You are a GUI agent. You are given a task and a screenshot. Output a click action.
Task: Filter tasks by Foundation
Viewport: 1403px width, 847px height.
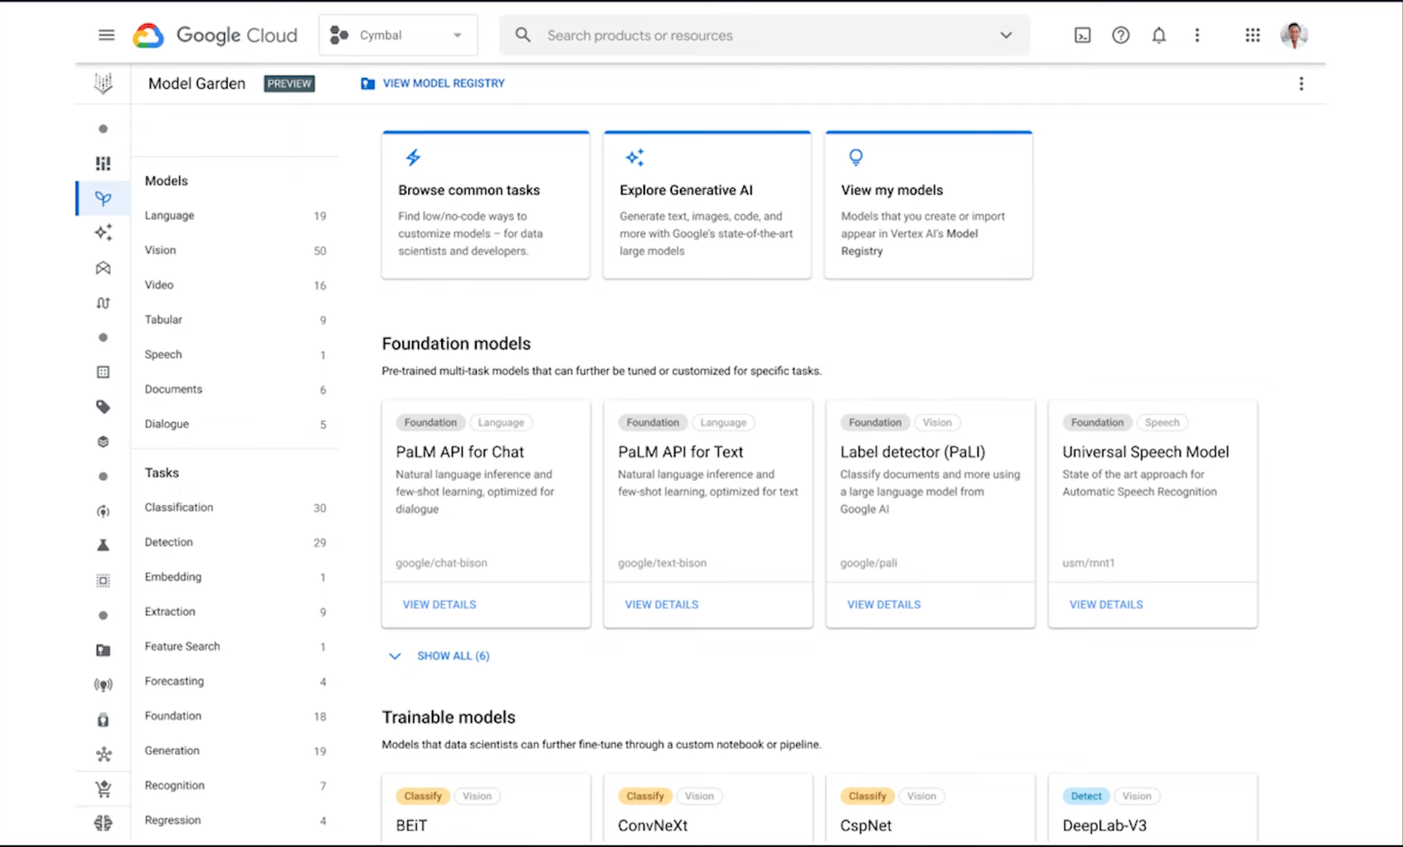click(235, 716)
